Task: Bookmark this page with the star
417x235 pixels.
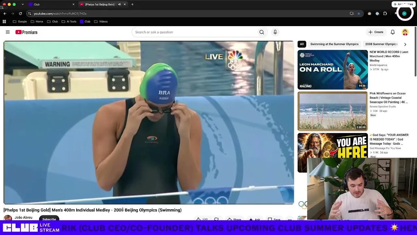Action: click(359, 13)
